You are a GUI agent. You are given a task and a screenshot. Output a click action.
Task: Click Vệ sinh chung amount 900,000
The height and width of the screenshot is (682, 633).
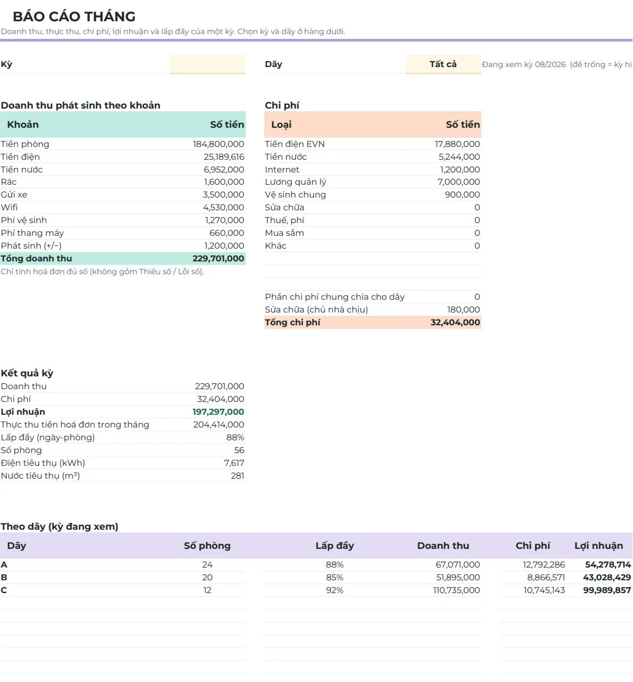pos(463,195)
